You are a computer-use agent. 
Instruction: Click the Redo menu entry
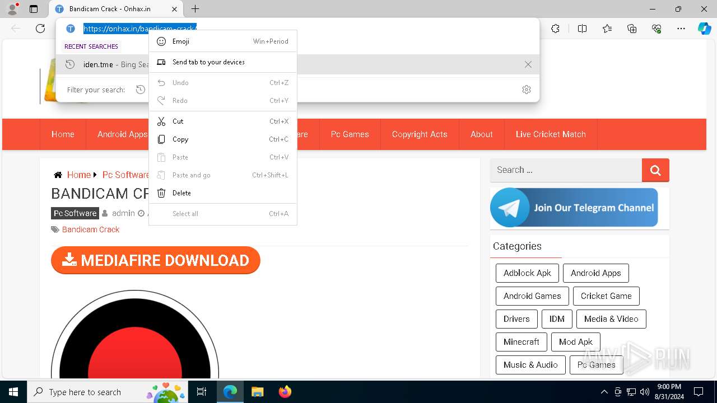point(223,101)
